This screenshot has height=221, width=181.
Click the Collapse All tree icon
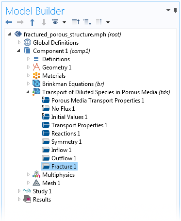(x=76, y=22)
